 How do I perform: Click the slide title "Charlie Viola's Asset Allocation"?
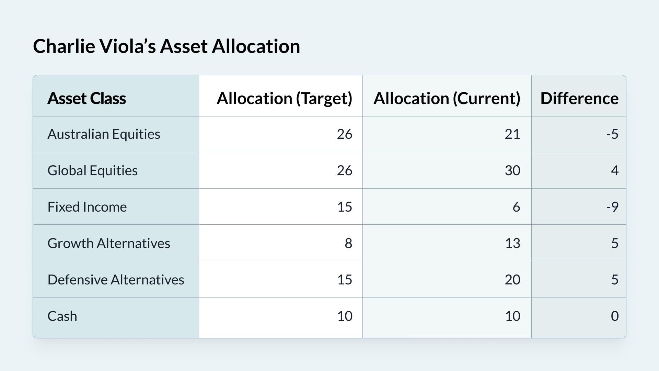coord(166,46)
